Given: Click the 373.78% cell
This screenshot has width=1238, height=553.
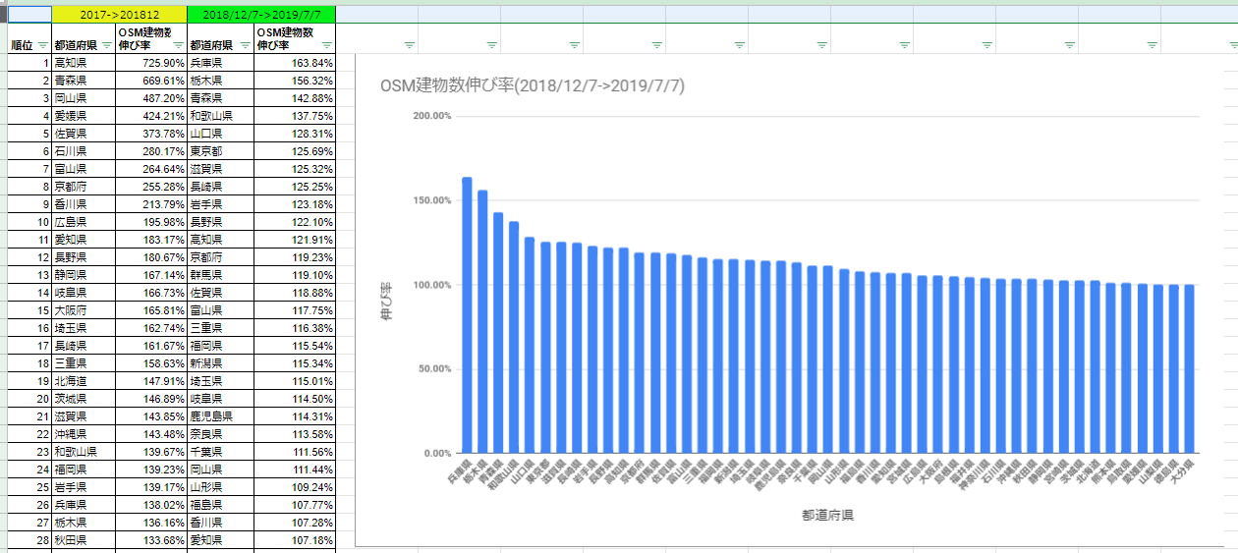Looking at the screenshot, I should coord(151,134).
